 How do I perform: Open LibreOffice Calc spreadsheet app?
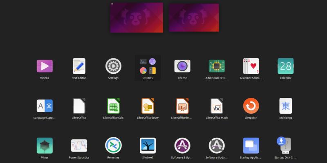[x=113, y=106]
